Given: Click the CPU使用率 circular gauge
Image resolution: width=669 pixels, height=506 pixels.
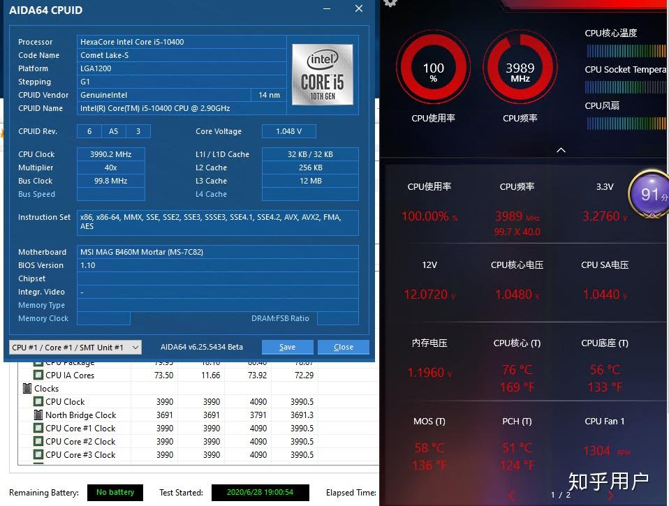Looking at the screenshot, I should tap(433, 68).
